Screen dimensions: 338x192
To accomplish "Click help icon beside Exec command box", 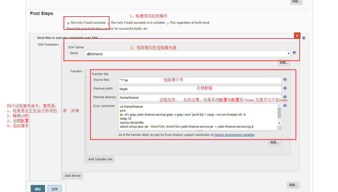I will (285, 106).
